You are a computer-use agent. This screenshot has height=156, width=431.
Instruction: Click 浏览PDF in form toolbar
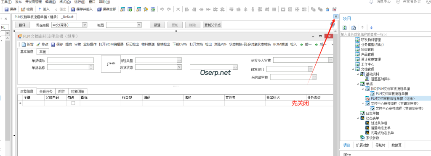coord(221,44)
